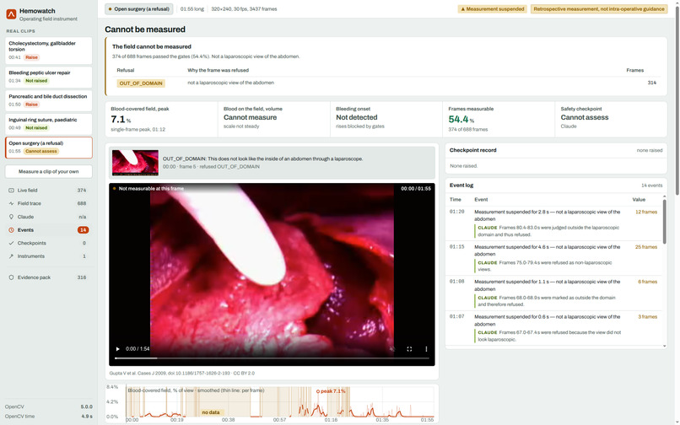Select the 01:20 event log entry

(553, 223)
